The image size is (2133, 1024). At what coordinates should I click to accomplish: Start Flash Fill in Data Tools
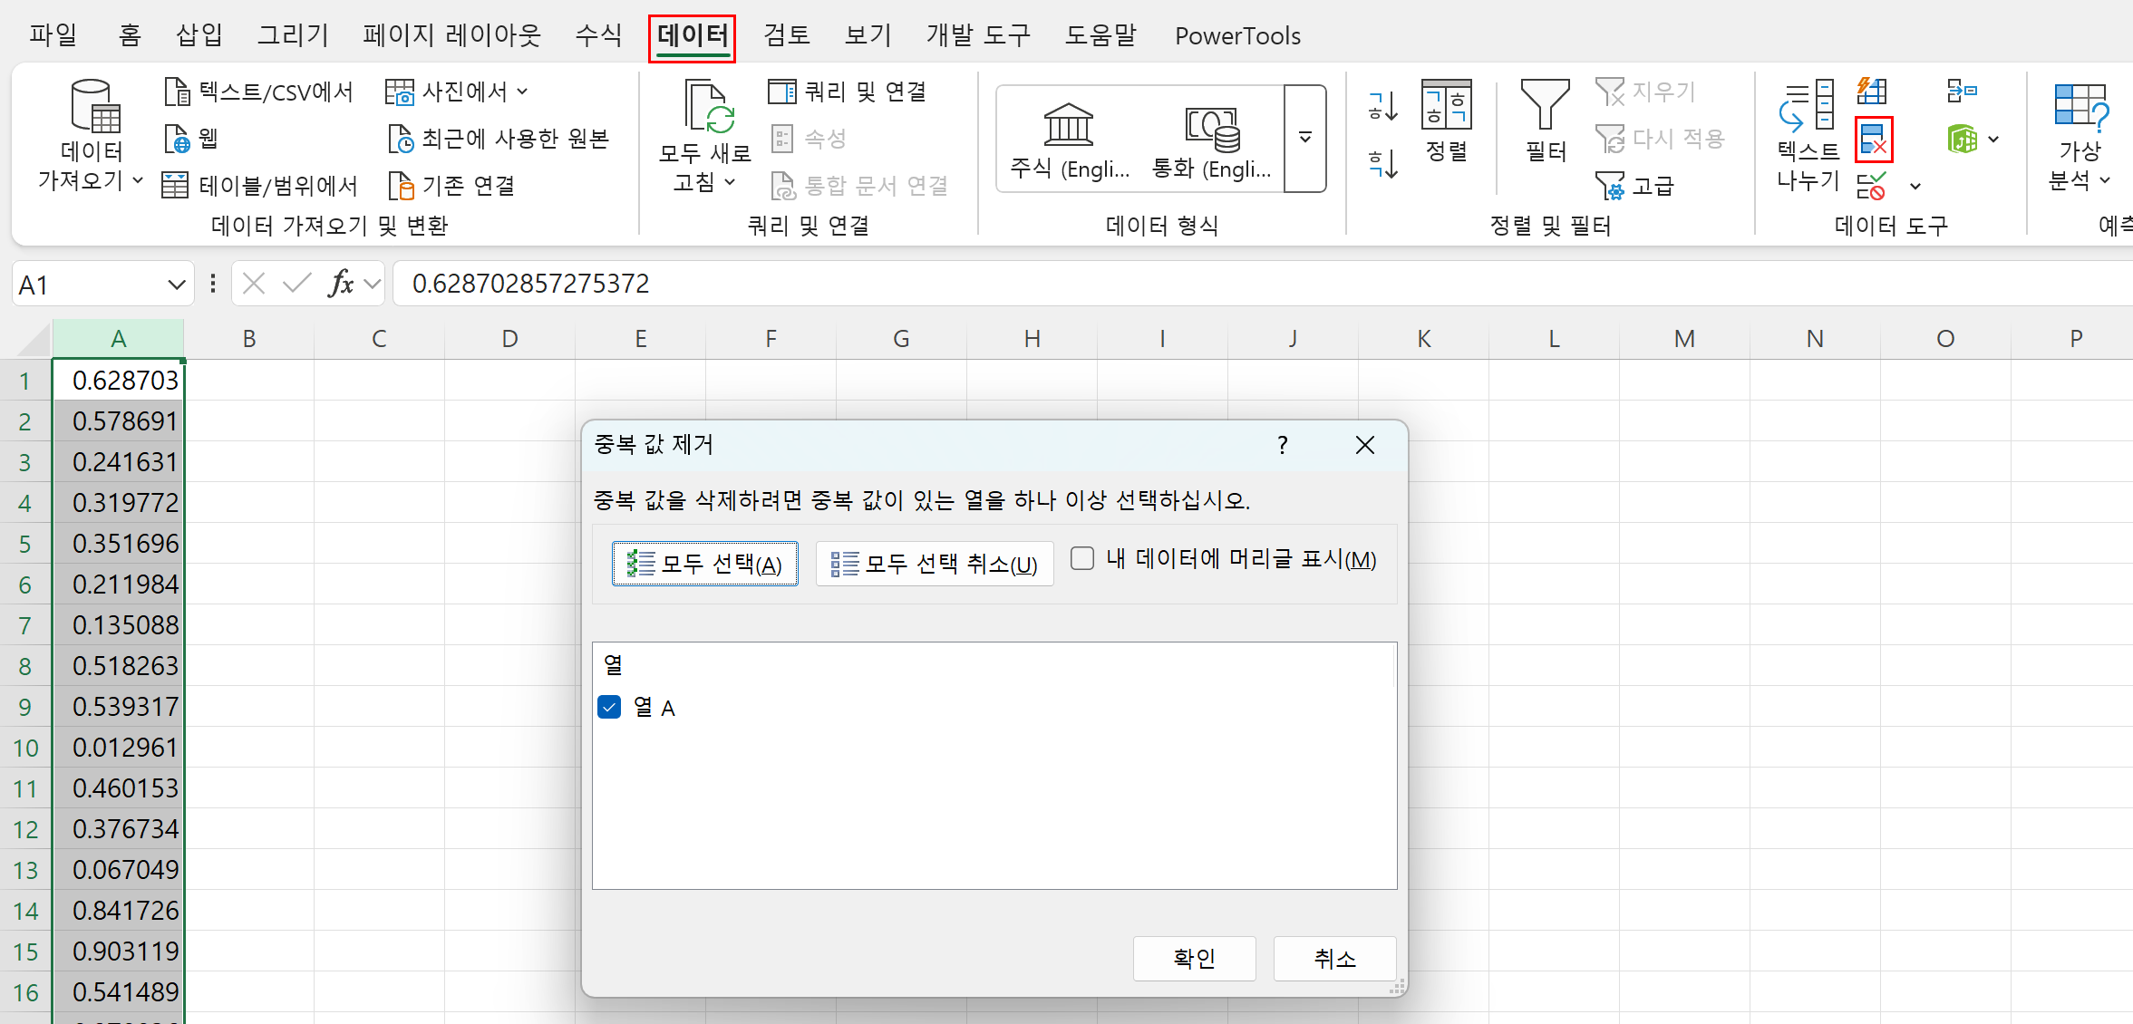click(1870, 90)
